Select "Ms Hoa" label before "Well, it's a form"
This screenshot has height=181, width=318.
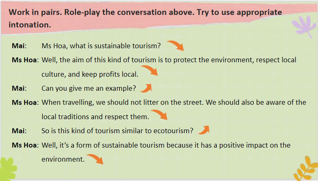pos(24,145)
